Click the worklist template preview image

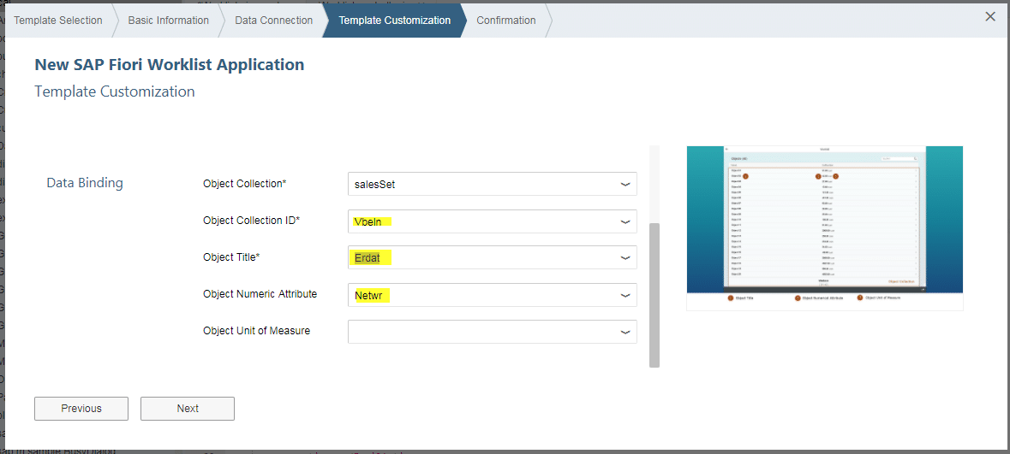(x=824, y=220)
